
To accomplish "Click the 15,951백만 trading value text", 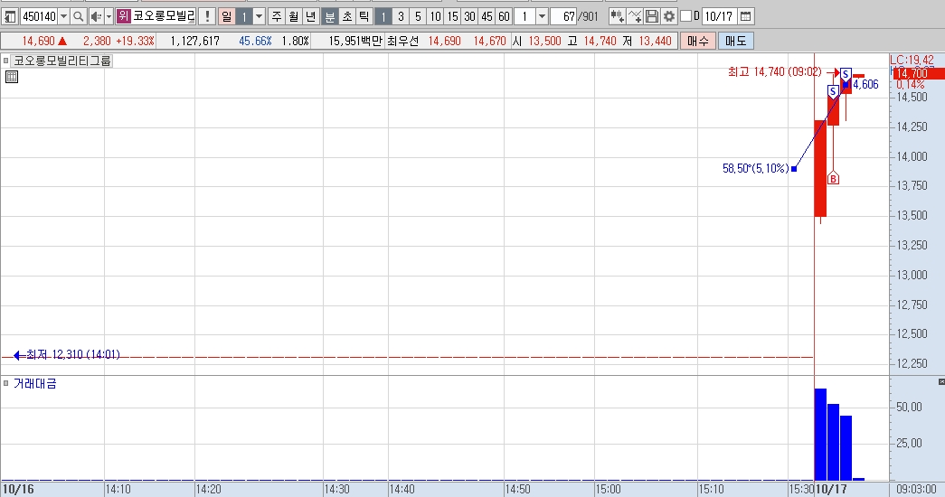I will coord(355,41).
